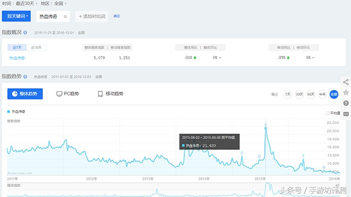
Task: Switch to the PC趋势 tab
Action: (x=67, y=94)
